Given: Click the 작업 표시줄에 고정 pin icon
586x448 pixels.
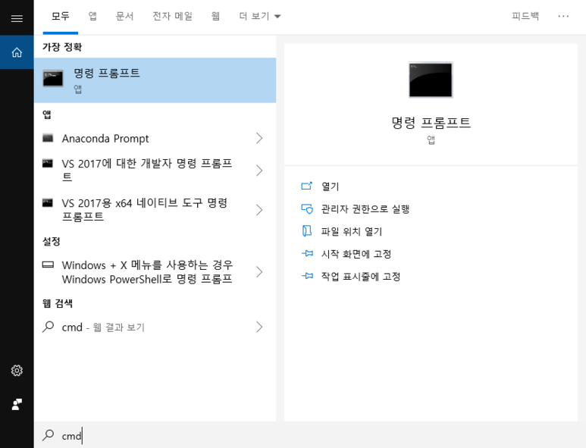Looking at the screenshot, I should [x=307, y=276].
